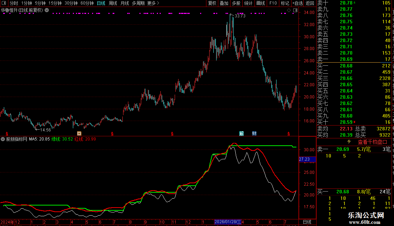Open the F10 company info
Screen dimensions: 394x226
pyautogui.click(x=273, y=3)
